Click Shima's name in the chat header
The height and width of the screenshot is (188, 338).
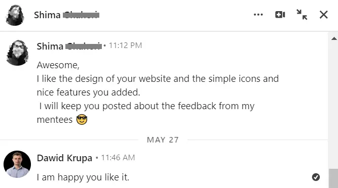click(66, 15)
